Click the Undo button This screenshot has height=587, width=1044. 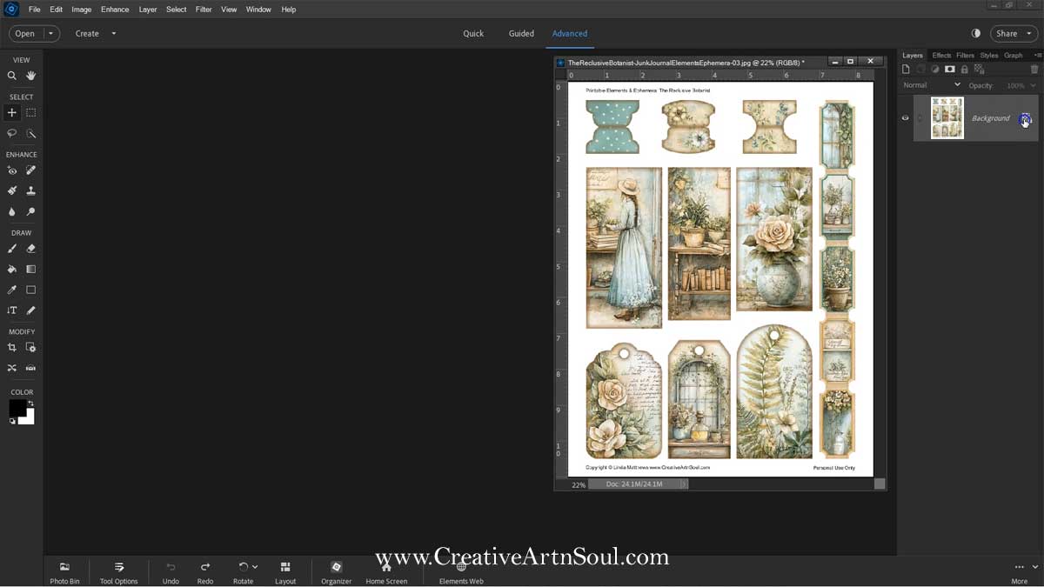click(x=171, y=572)
